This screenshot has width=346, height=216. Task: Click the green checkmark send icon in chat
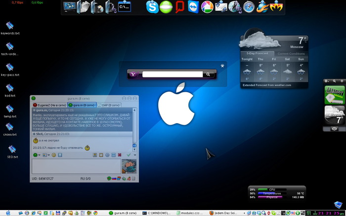(x=129, y=155)
